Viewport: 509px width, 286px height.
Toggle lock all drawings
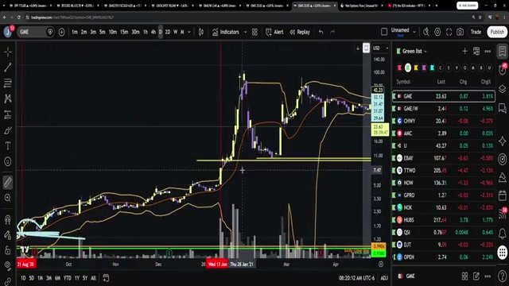(x=8, y=250)
